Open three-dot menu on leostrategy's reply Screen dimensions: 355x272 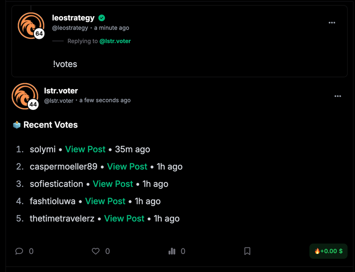click(332, 23)
